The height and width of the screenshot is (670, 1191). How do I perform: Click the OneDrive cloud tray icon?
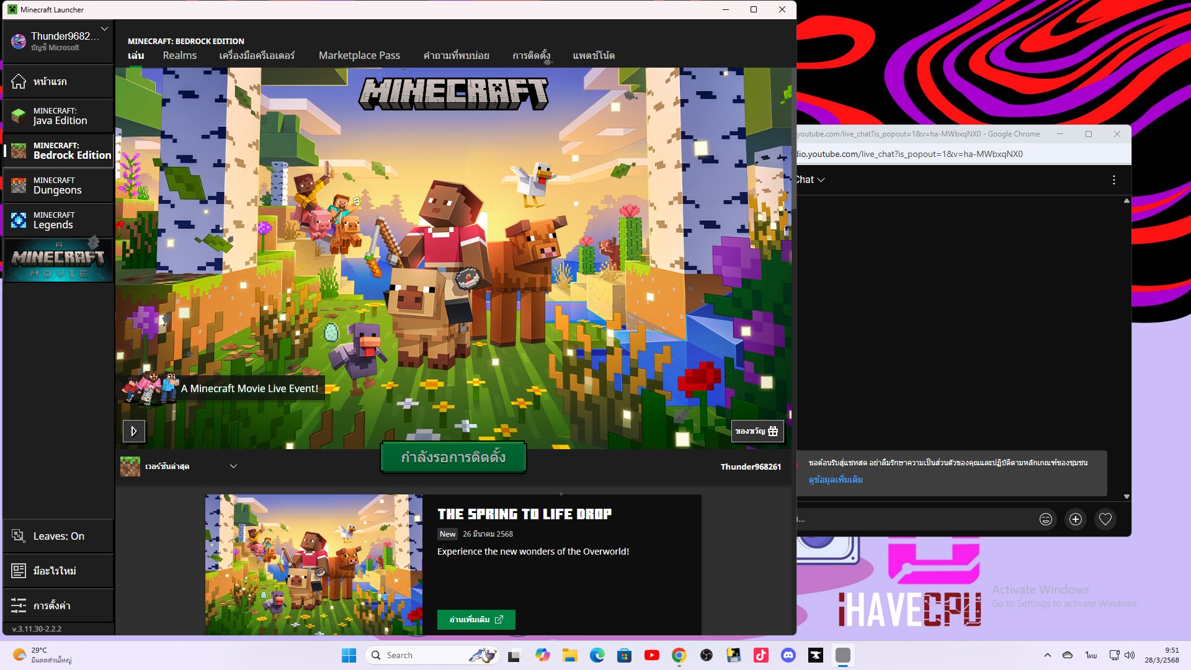coord(1068,655)
